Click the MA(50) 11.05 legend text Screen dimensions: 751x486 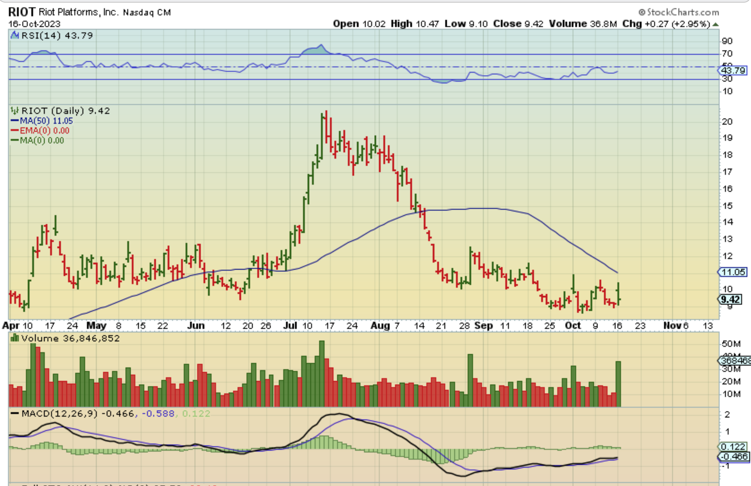[46, 121]
